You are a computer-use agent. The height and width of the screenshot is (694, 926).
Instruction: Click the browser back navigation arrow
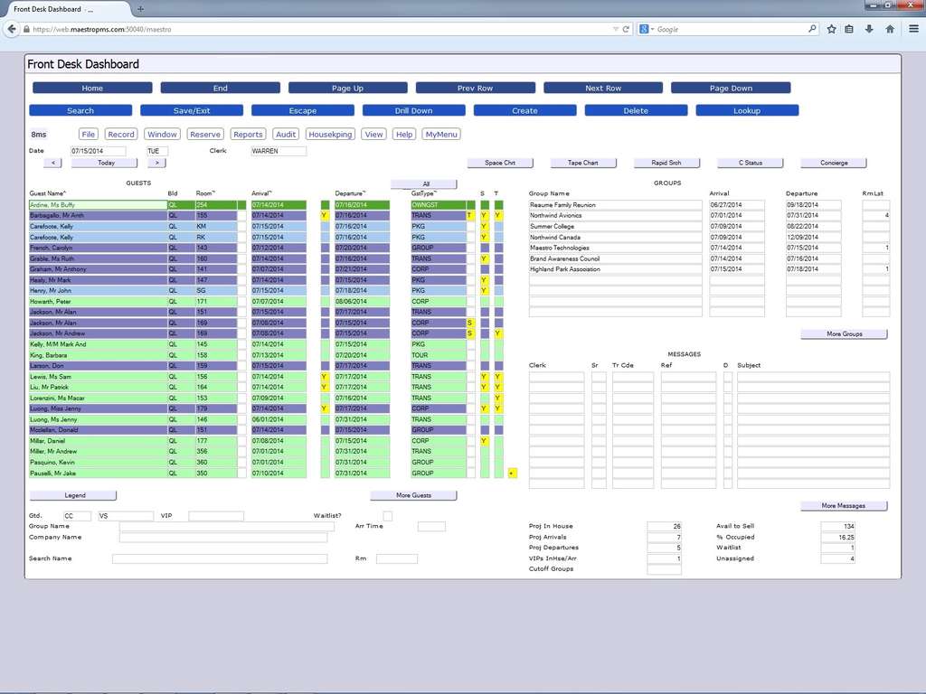(11, 28)
